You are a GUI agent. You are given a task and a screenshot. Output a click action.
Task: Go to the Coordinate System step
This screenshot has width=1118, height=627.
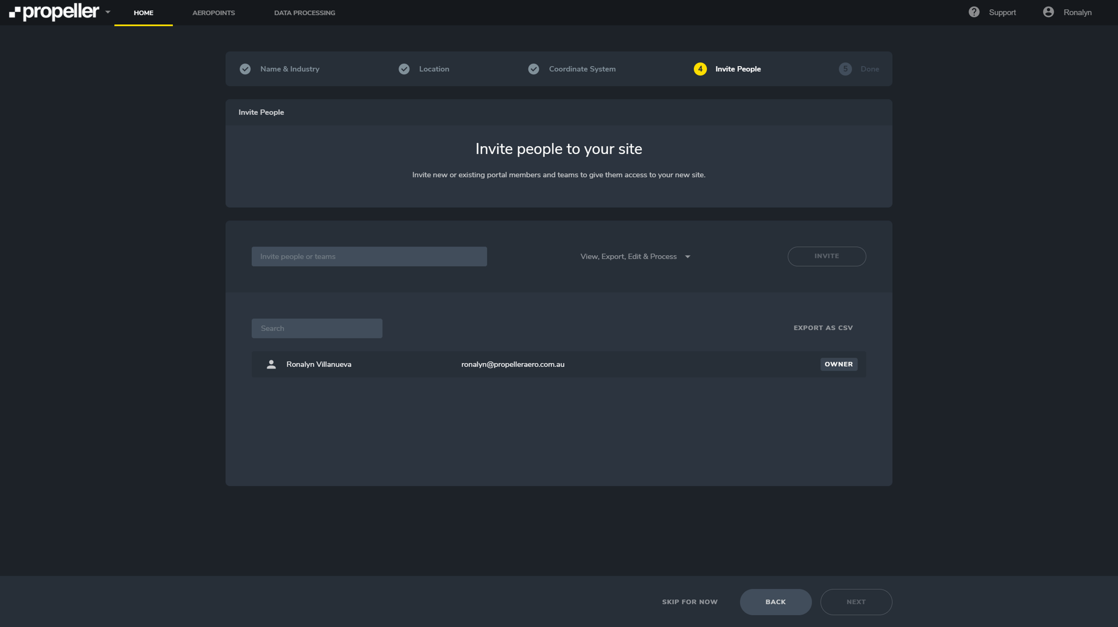click(x=582, y=69)
